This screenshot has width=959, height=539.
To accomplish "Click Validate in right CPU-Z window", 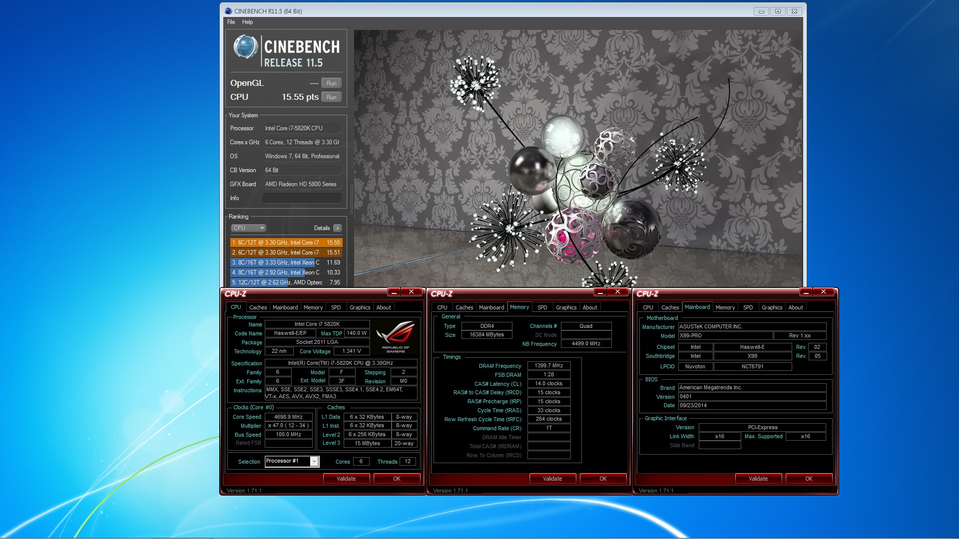I will pyautogui.click(x=758, y=479).
